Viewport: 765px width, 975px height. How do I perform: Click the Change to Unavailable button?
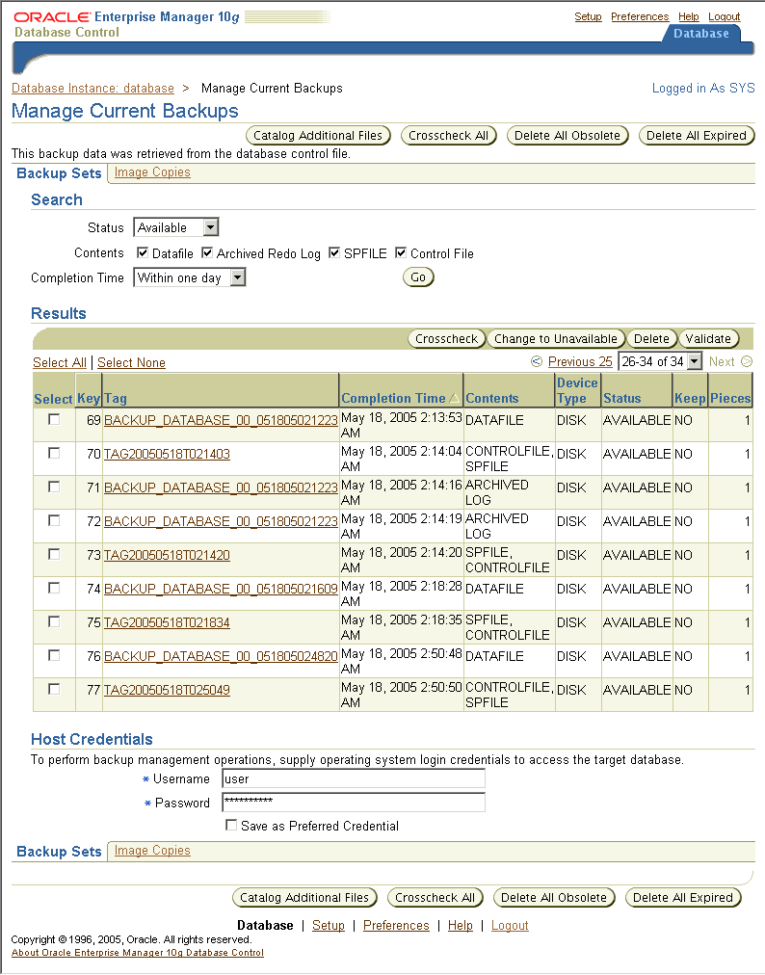coord(556,339)
